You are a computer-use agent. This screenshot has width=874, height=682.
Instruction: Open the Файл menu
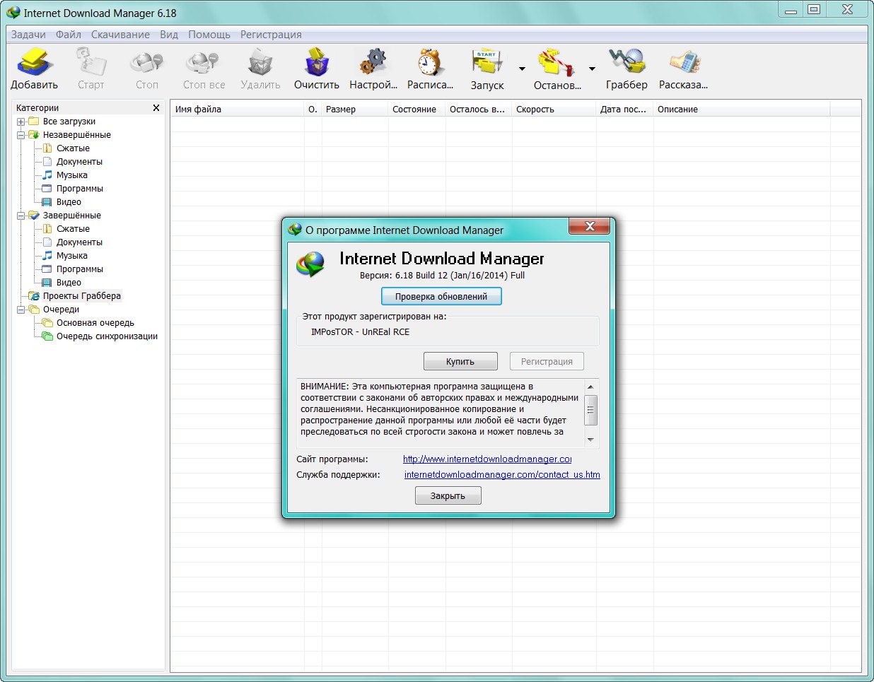(69, 35)
